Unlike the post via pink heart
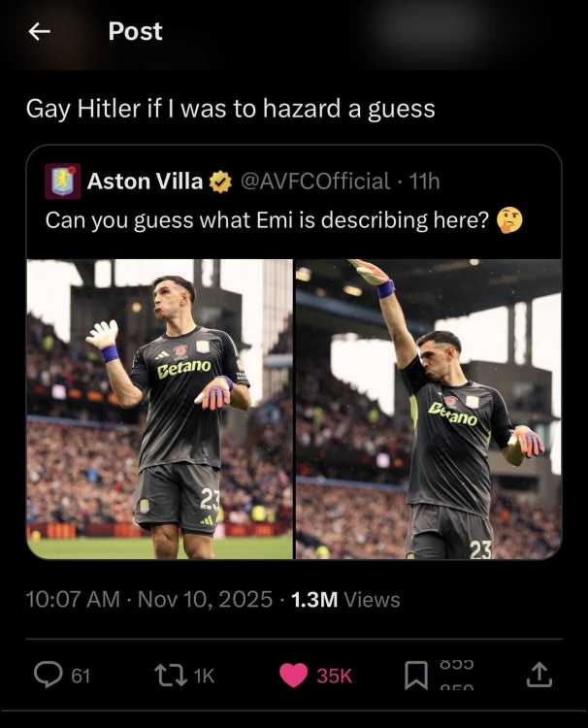 point(294,675)
